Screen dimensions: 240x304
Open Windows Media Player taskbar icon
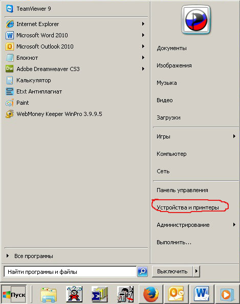[x=227, y=294]
